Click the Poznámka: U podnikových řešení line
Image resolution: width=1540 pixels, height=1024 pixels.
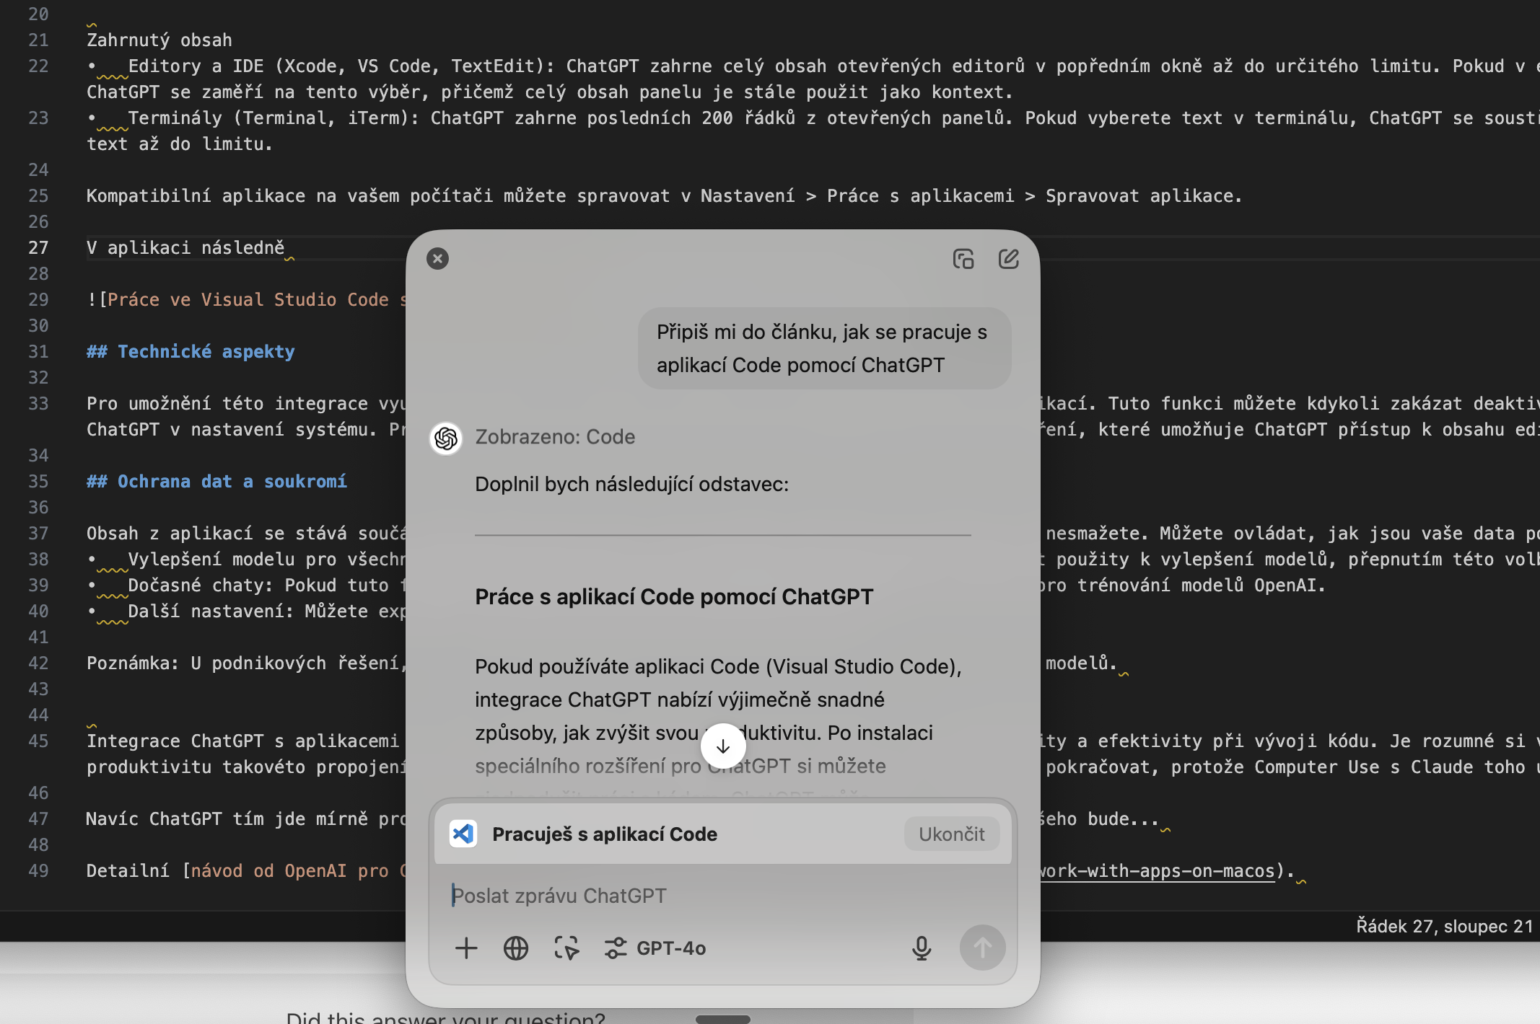pos(247,663)
